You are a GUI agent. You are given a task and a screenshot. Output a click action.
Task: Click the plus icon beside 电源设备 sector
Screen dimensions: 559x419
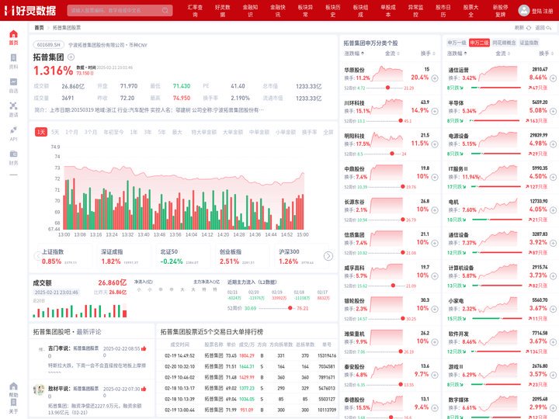pyautogui.click(x=553, y=144)
